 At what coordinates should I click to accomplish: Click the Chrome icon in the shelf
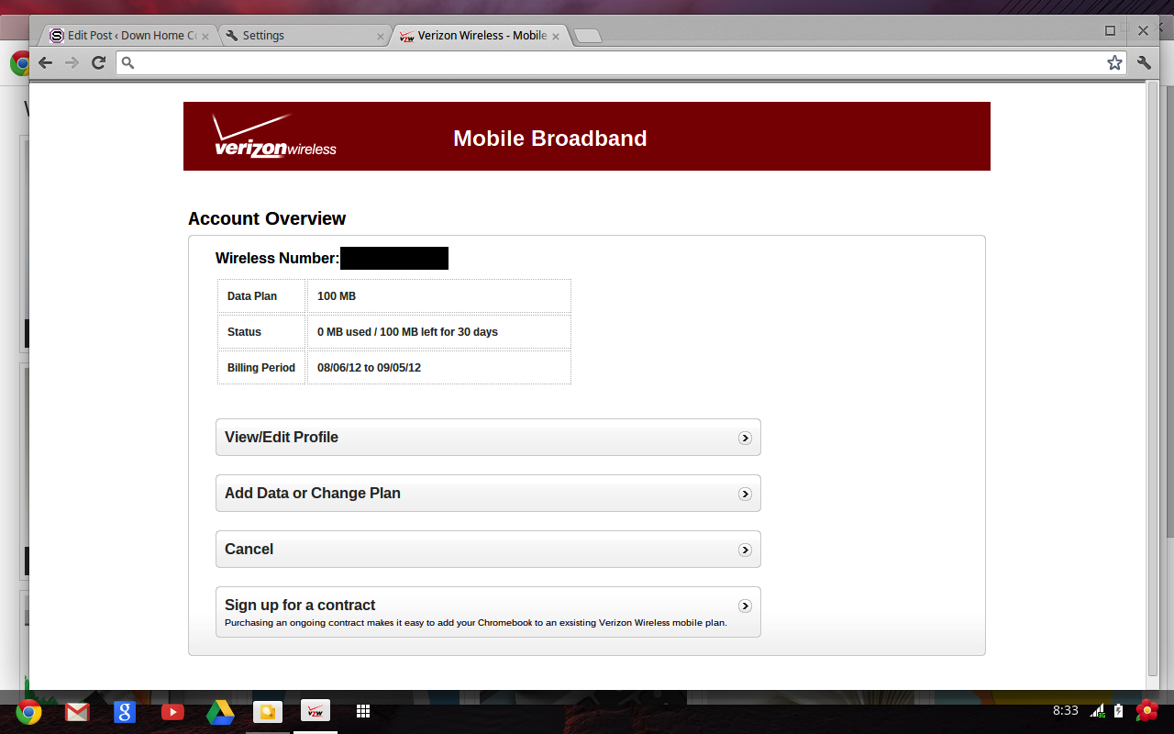[28, 712]
